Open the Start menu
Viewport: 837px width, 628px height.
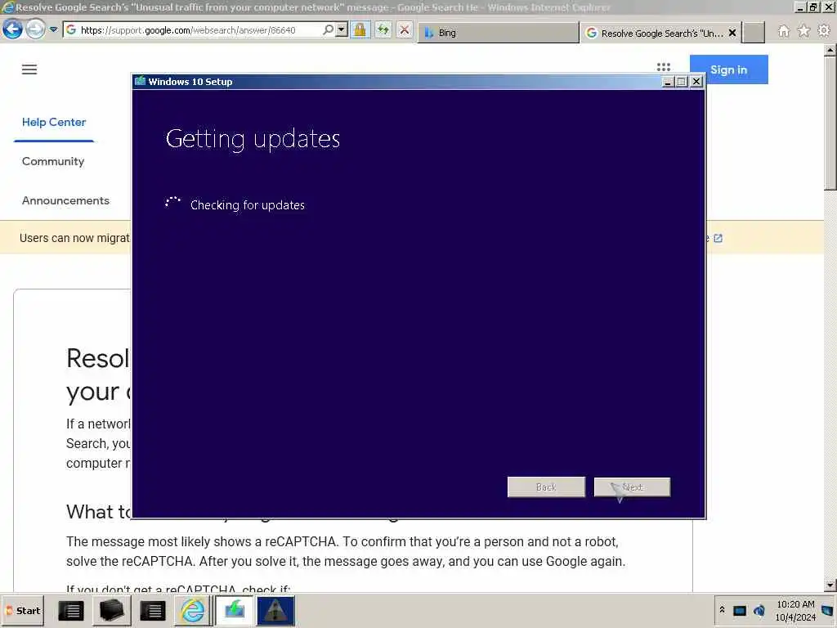click(x=22, y=610)
